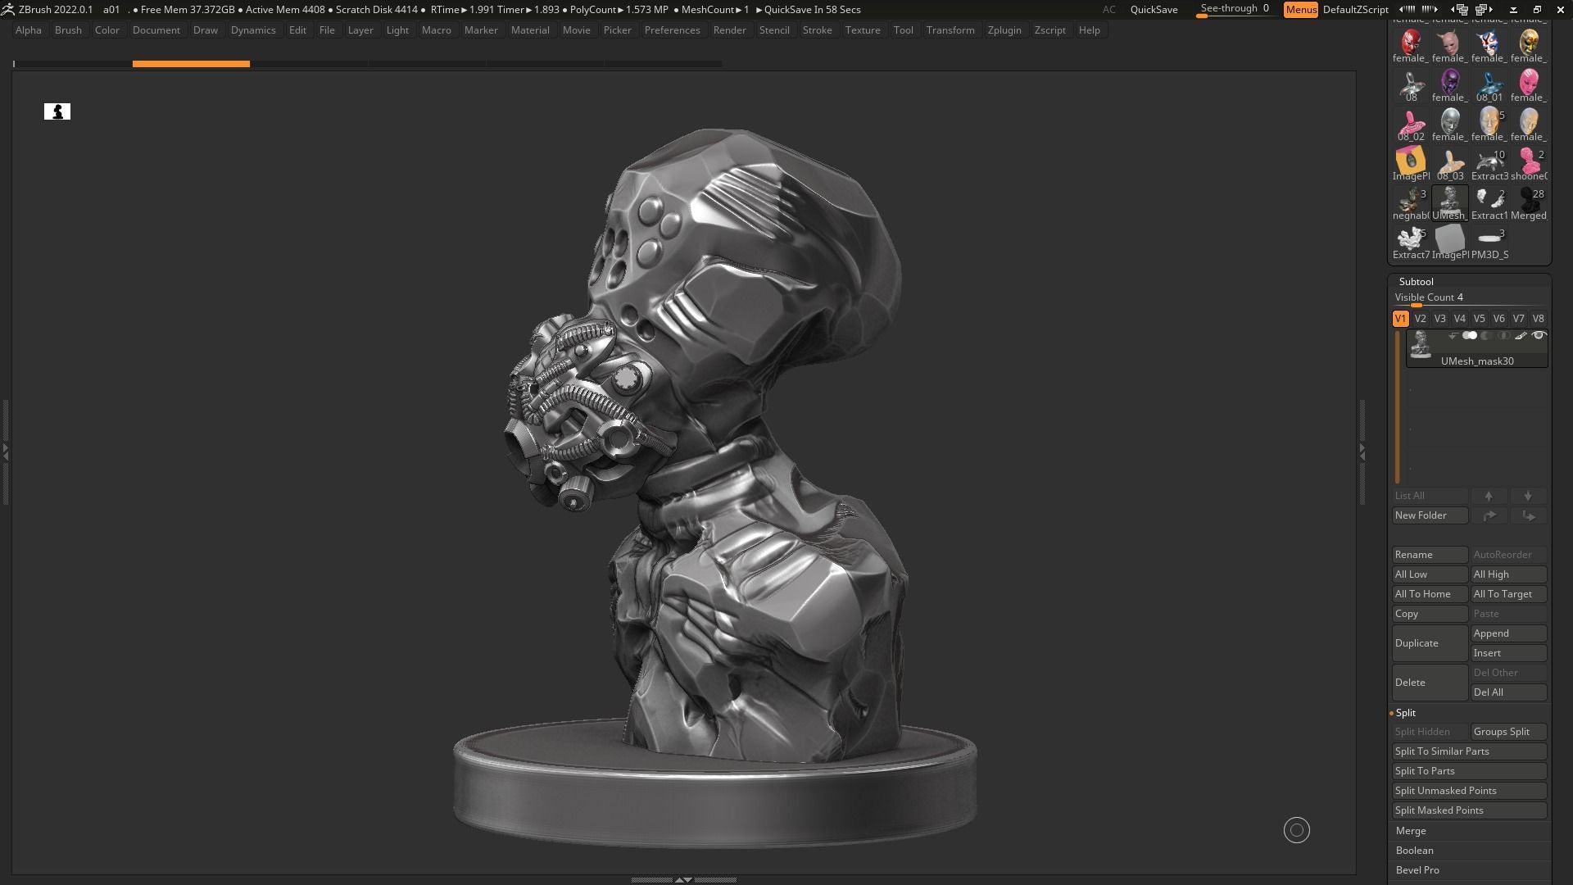Image resolution: width=1573 pixels, height=885 pixels.
Task: Toggle the Menus button
Action: [1301, 10]
